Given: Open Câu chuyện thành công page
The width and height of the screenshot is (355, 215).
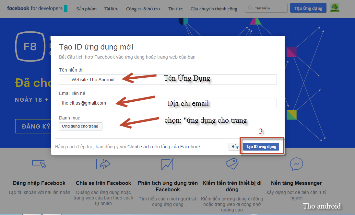Looking at the screenshot, I should 214,9.
